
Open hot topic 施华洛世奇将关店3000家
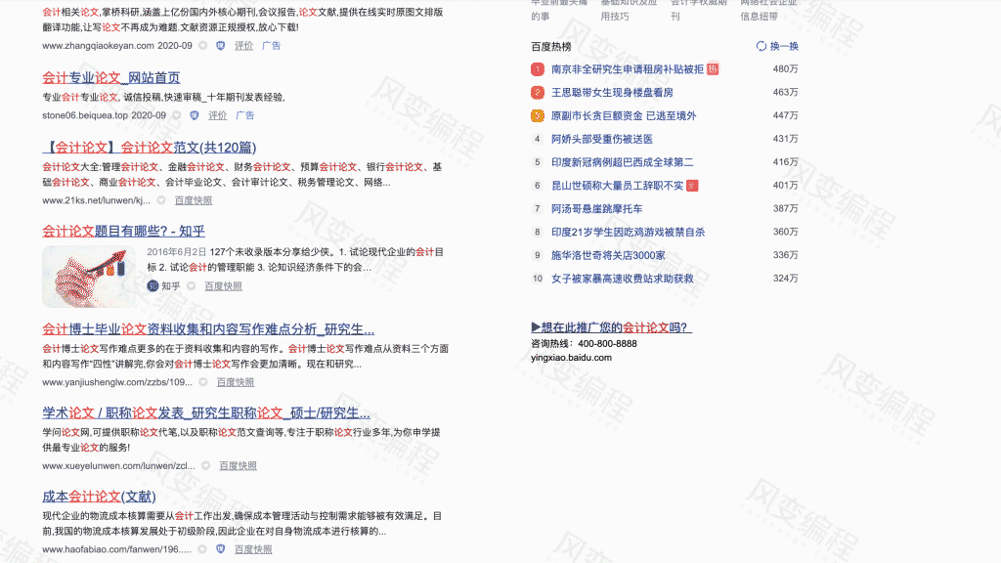(608, 255)
